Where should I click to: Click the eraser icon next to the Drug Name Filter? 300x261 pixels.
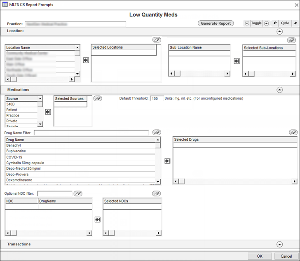click(x=157, y=132)
